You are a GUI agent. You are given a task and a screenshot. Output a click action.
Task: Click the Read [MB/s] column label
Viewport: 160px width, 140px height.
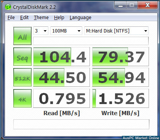pos(62,113)
